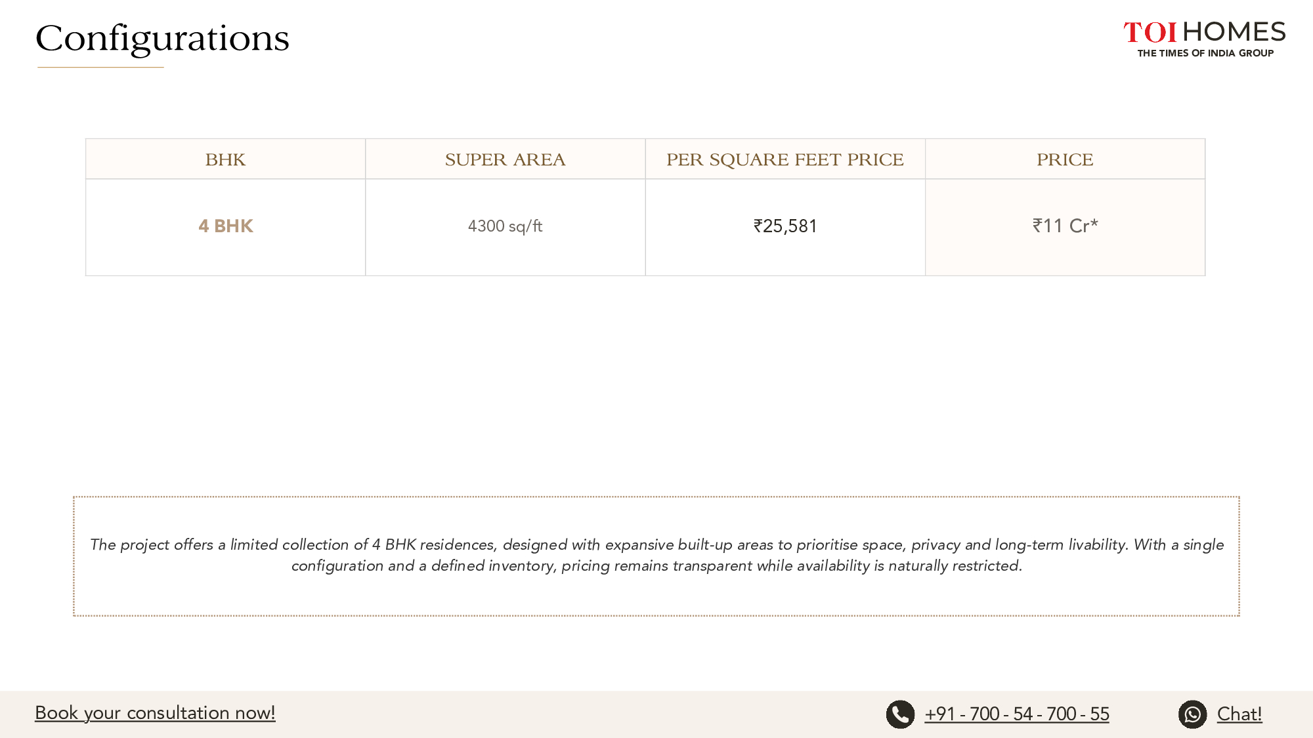
Task: Click the WhatsApp chat icon
Action: click(1192, 714)
